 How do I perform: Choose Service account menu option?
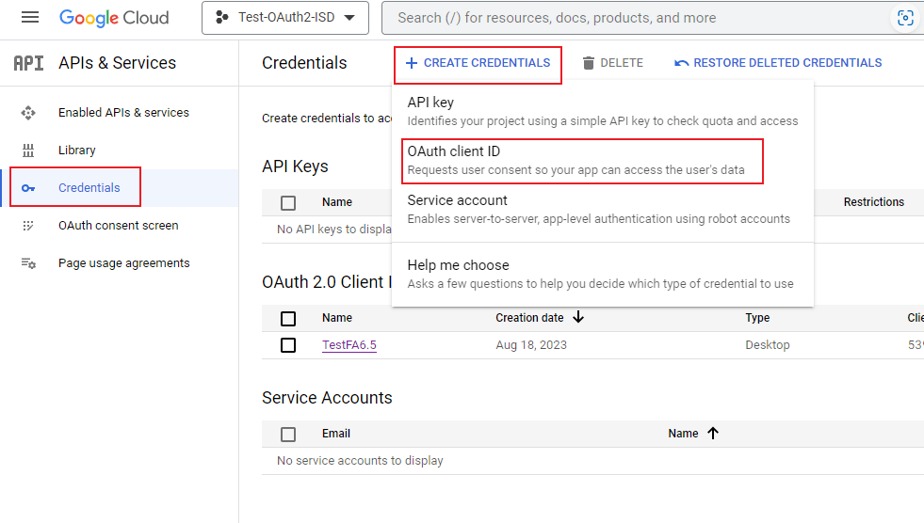(598, 209)
